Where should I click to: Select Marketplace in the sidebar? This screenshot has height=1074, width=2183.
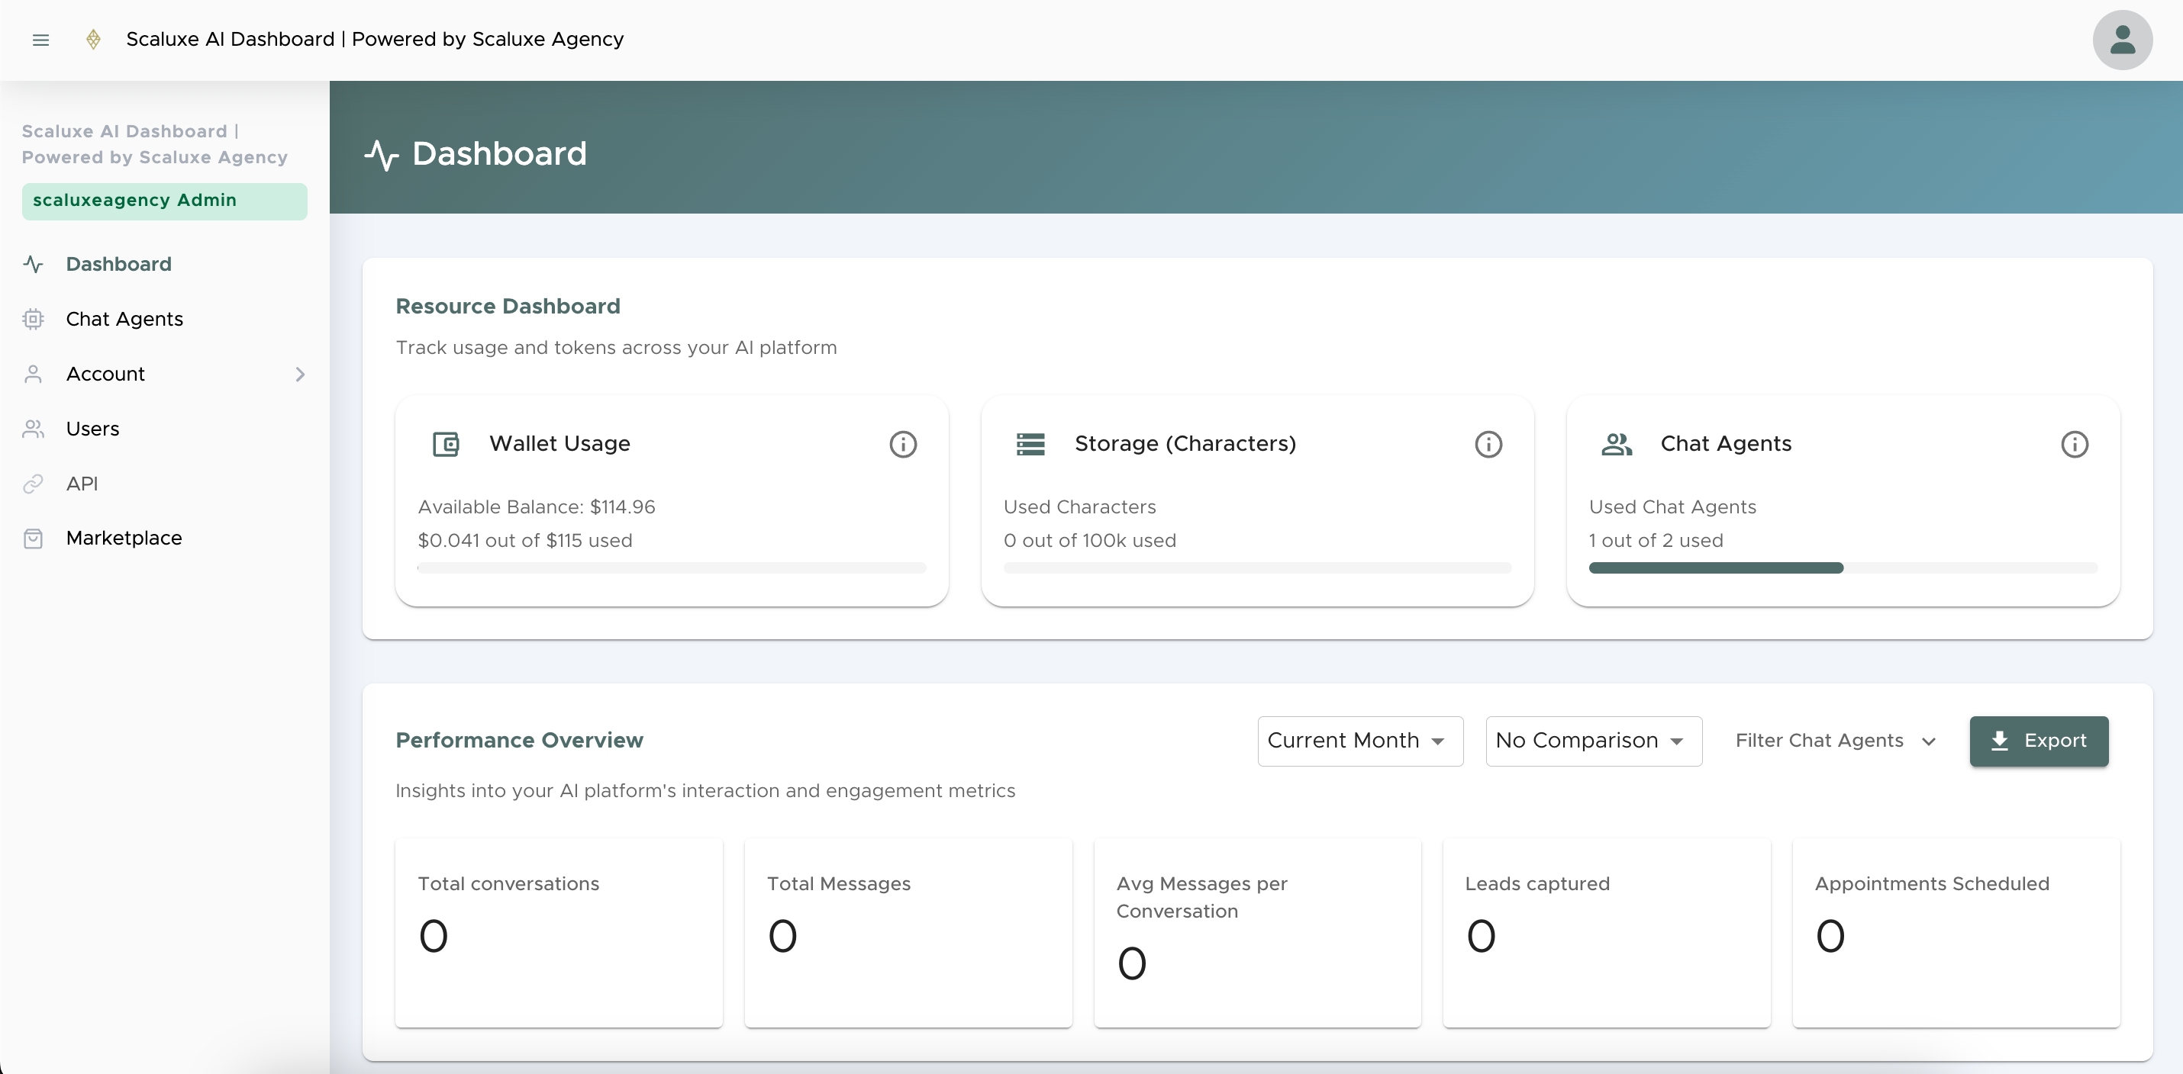click(124, 538)
